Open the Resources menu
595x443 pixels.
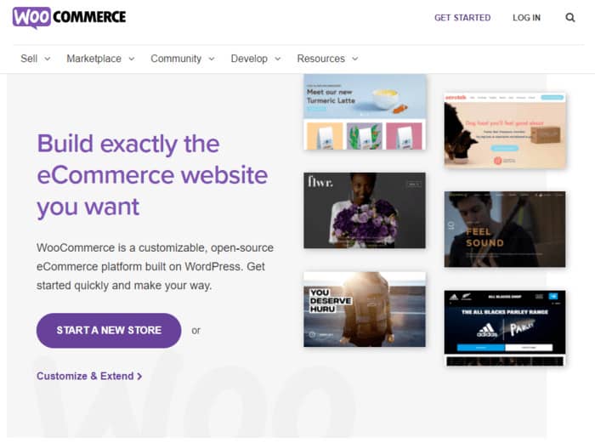click(x=327, y=59)
